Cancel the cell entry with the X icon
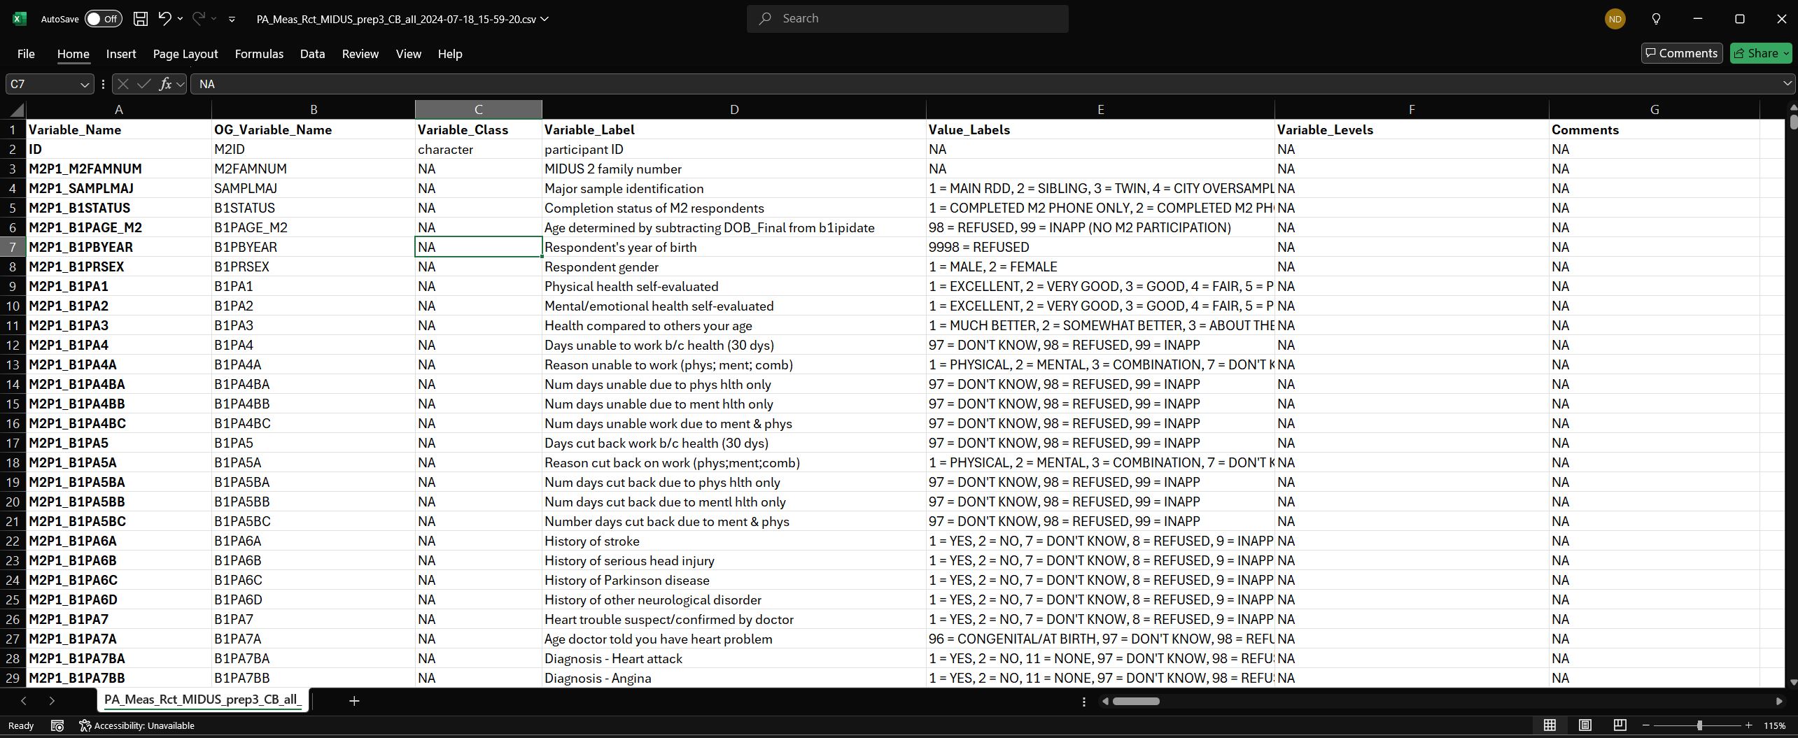This screenshot has width=1798, height=738. [123, 84]
